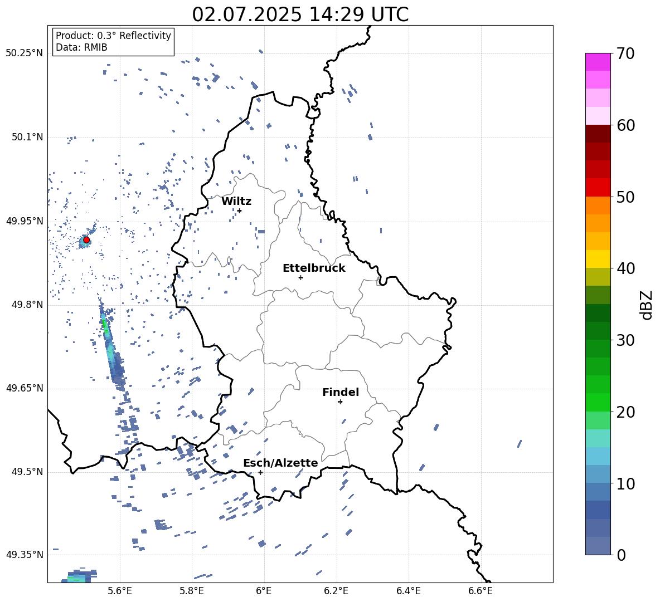Click the magenta swatch at top of colorbar
Screen dimensions: 660x602
coord(598,62)
